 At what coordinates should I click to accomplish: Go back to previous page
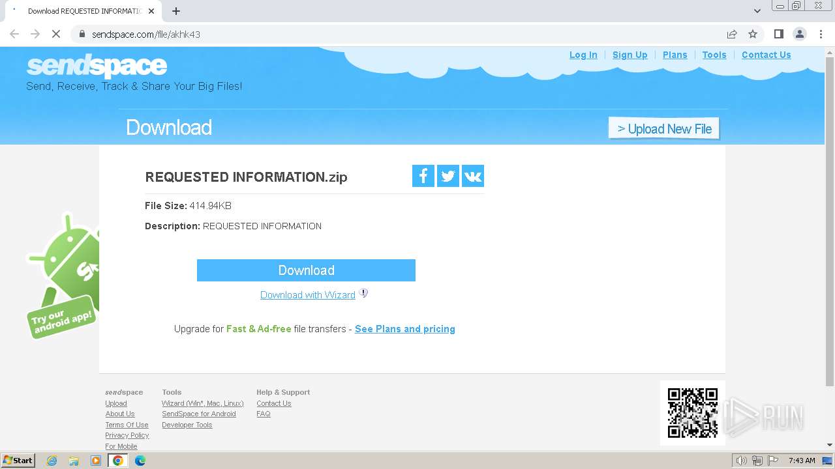tap(14, 34)
